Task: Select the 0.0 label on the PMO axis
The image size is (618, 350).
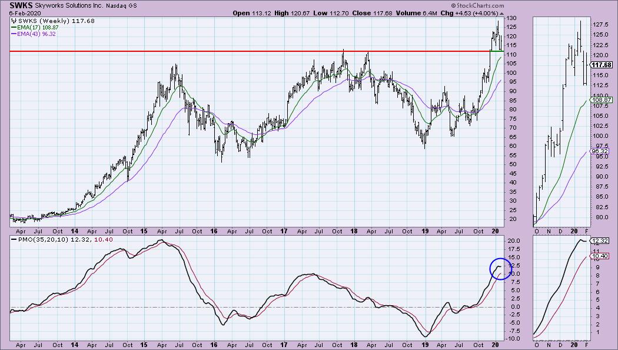Action: [516, 307]
